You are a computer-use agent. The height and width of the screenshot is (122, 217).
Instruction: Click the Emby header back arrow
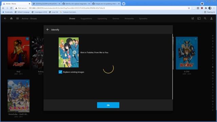pyautogui.click(x=5, y=18)
